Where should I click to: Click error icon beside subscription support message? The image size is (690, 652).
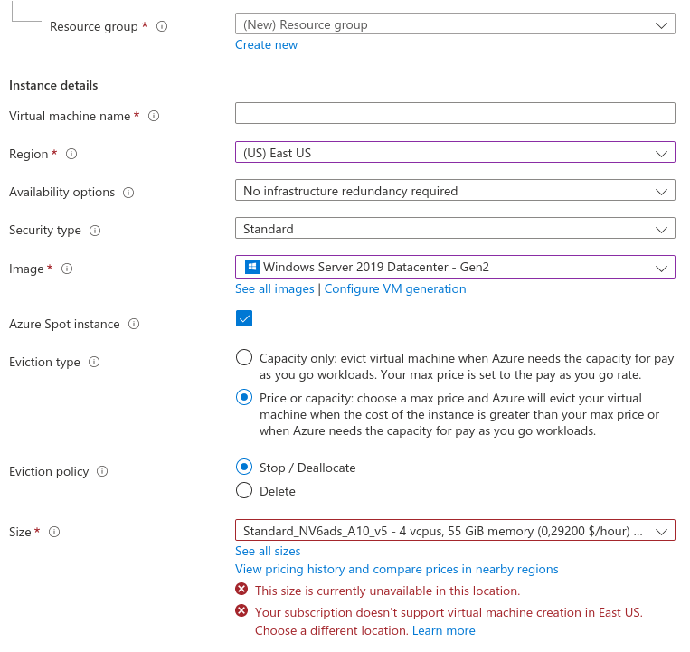[x=241, y=610]
